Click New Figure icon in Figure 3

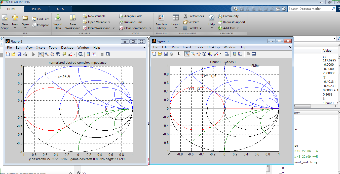[x=154, y=54]
